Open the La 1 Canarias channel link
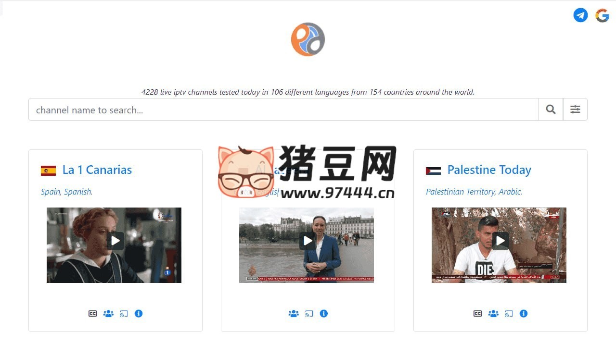This screenshot has width=616, height=343. (x=97, y=170)
